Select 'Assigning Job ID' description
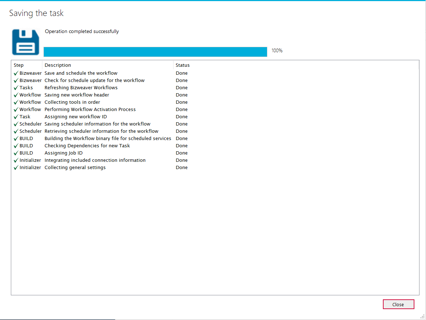This screenshot has height=320, width=426. [x=64, y=153]
